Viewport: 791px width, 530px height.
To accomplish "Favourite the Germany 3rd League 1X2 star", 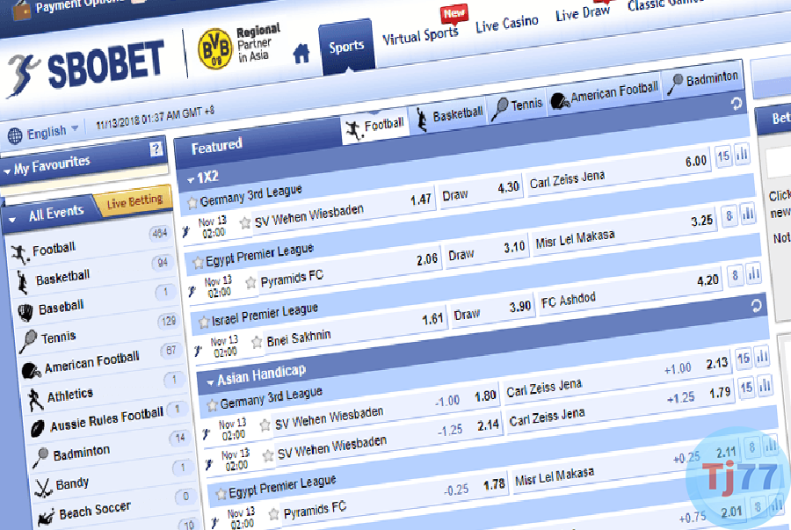I will click(x=192, y=203).
